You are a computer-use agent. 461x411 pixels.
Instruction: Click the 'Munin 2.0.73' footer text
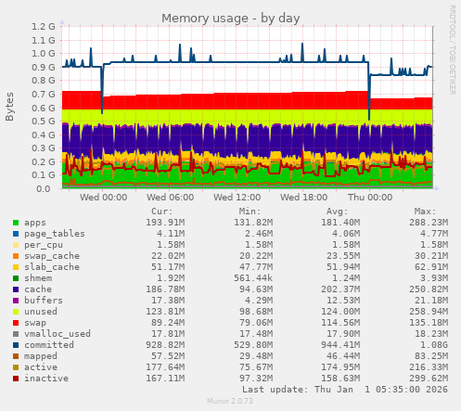click(230, 401)
